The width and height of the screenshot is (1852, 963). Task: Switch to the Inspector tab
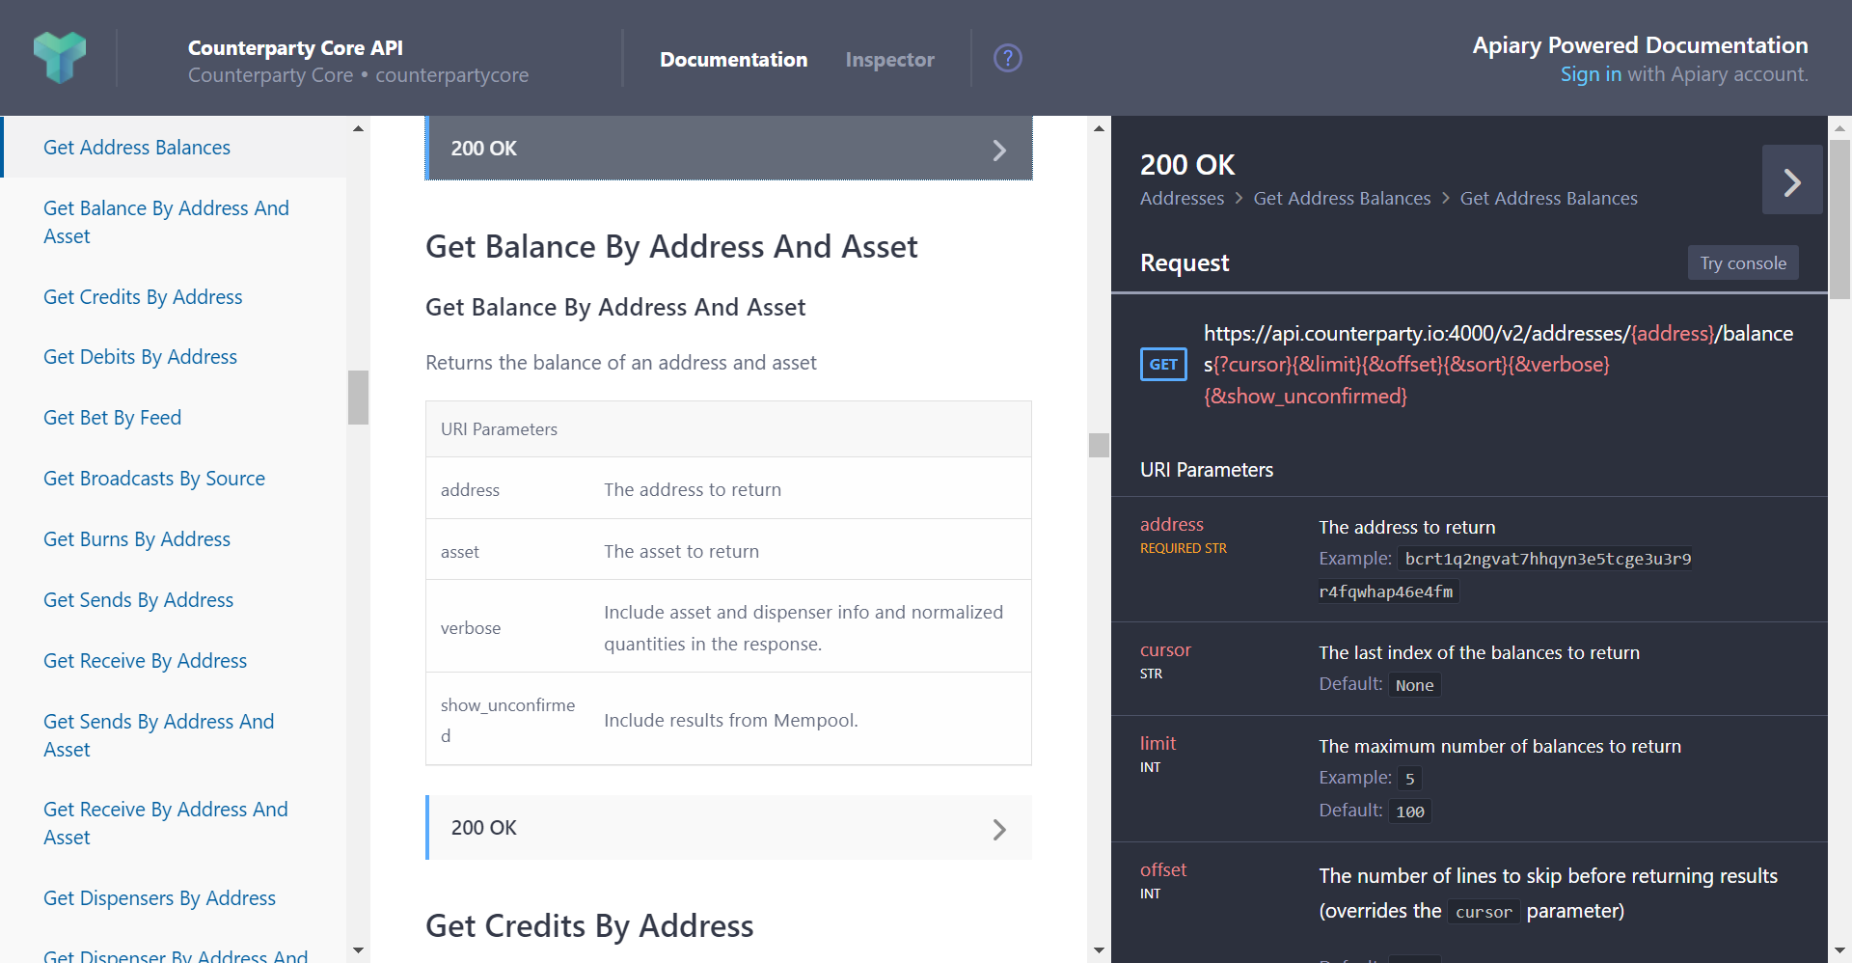(889, 59)
